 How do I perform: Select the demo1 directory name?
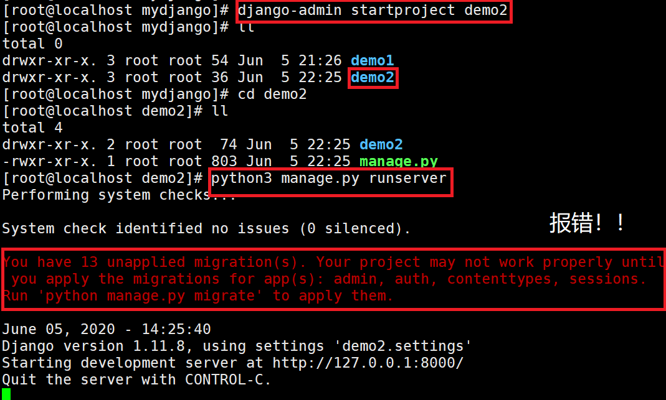(x=373, y=61)
